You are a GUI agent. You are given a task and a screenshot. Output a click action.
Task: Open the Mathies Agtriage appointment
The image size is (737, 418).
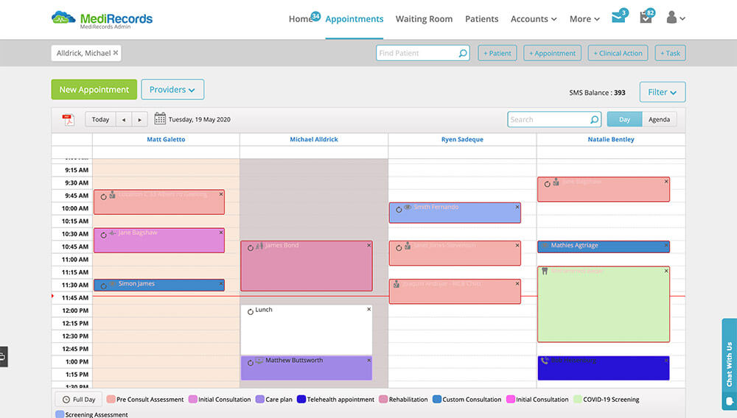click(x=604, y=247)
